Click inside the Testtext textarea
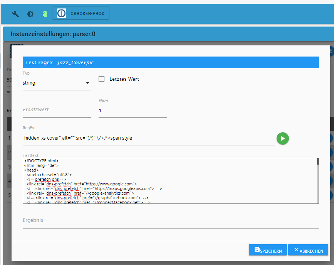Viewport: 334px width, 265px height. (x=170, y=181)
